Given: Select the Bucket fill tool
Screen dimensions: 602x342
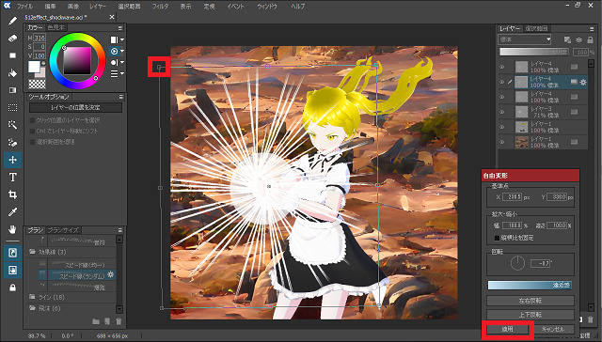Looking at the screenshot, I should [12, 73].
